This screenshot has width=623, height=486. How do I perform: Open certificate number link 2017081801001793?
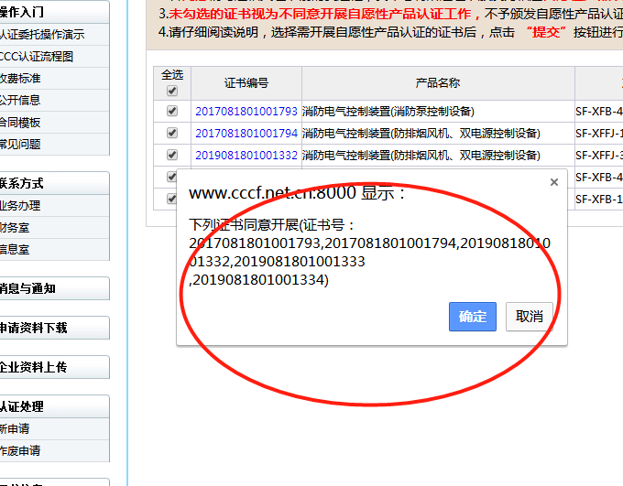[x=246, y=112]
